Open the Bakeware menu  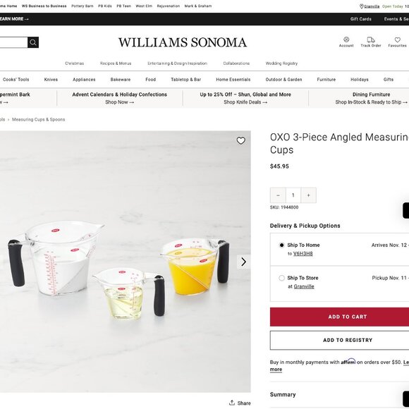(121, 80)
